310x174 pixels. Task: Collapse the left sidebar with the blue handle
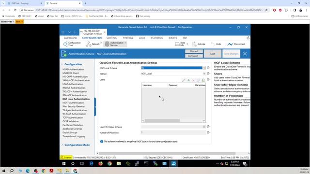[95, 107]
